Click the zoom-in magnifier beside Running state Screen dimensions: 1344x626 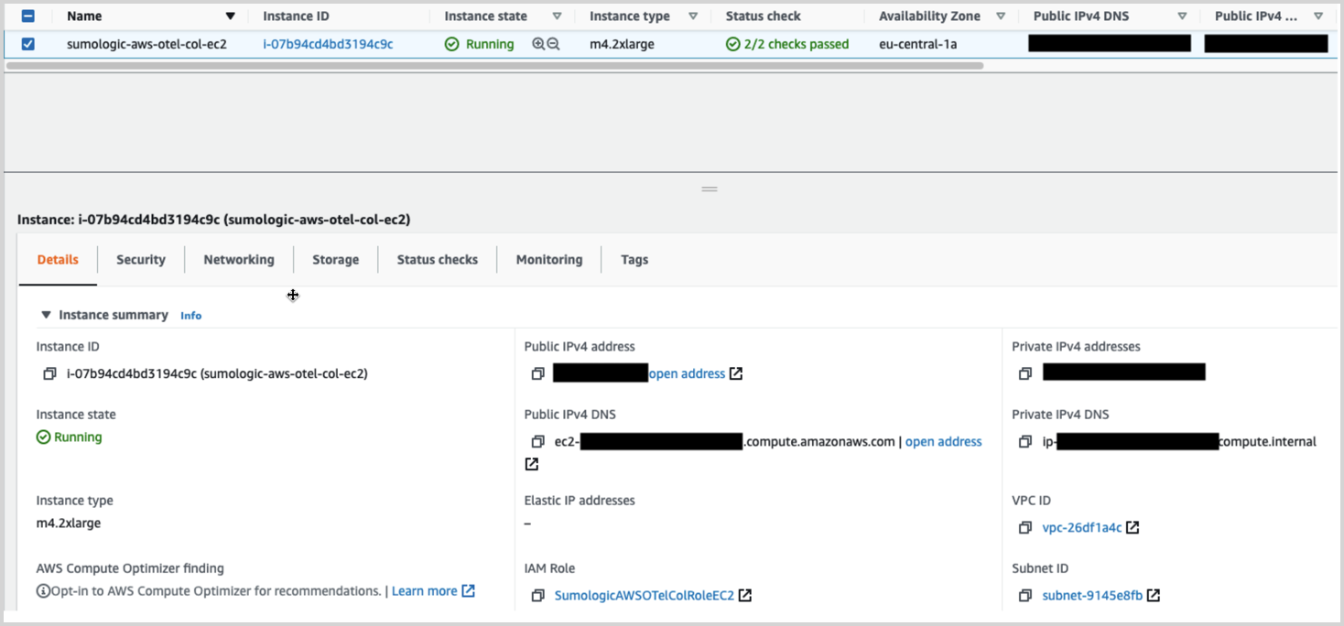pyautogui.click(x=538, y=43)
